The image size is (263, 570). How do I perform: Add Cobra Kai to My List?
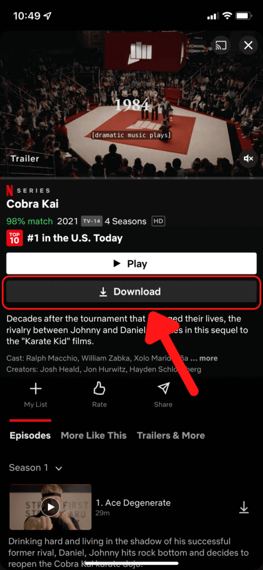pos(36,395)
